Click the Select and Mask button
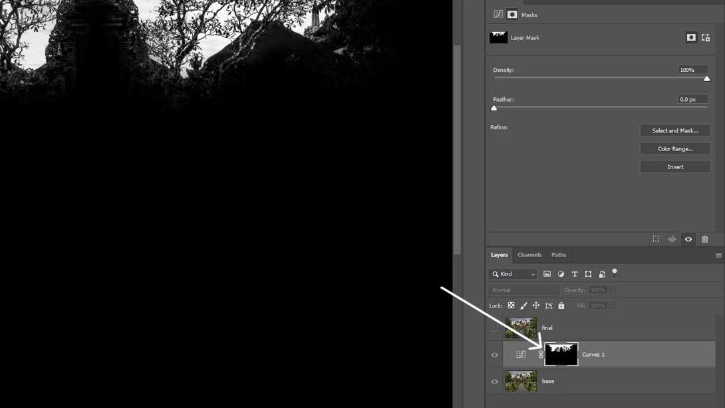The width and height of the screenshot is (725, 408). (x=675, y=130)
